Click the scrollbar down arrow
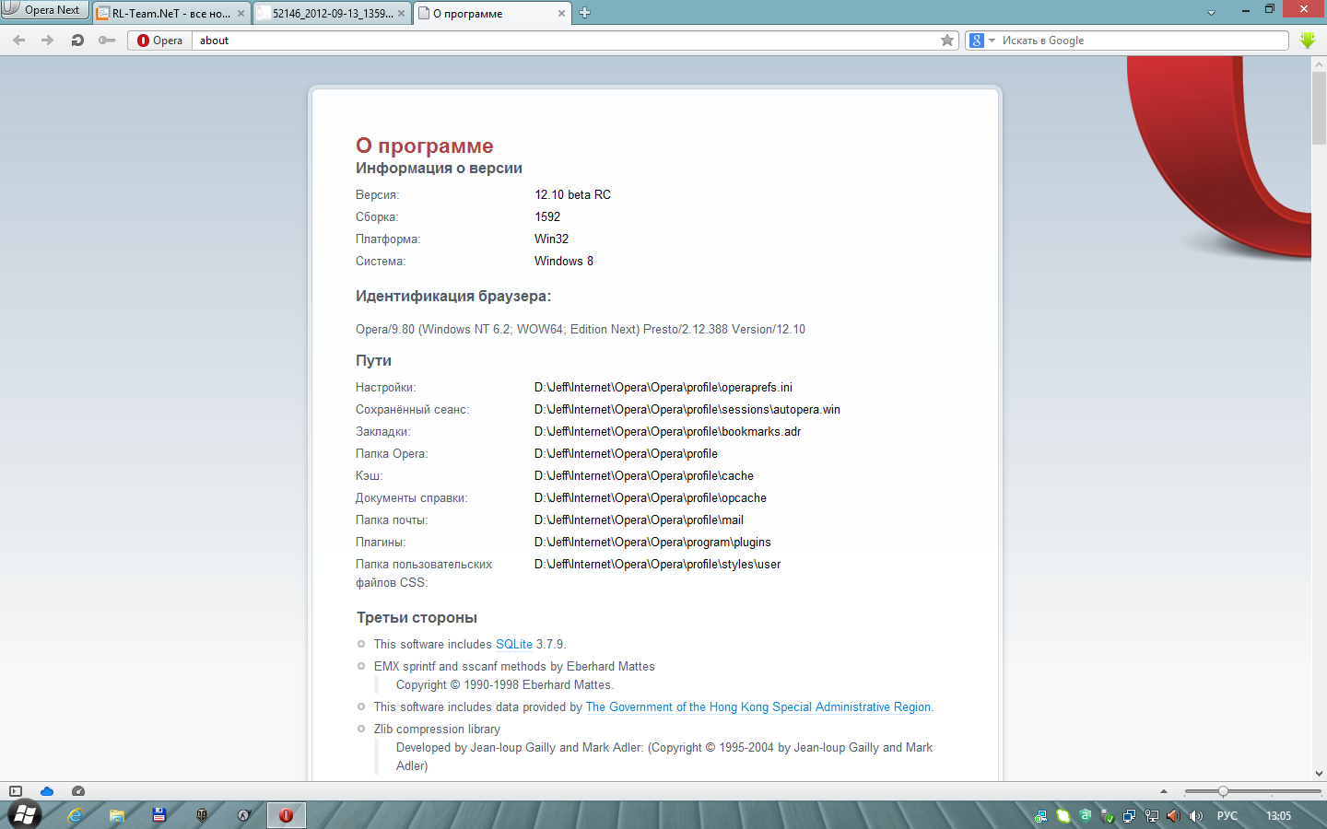This screenshot has width=1327, height=829. pos(1319,774)
